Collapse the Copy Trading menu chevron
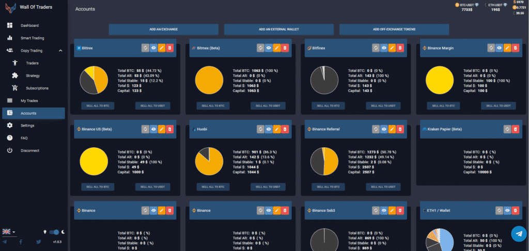This screenshot has height=251, width=529. click(x=61, y=51)
